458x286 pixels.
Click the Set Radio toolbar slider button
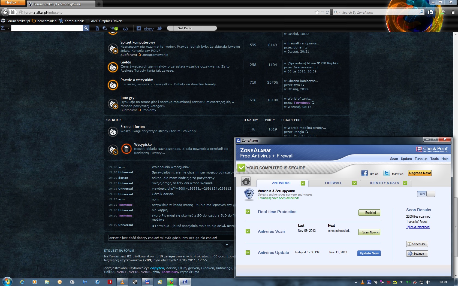tap(192, 28)
